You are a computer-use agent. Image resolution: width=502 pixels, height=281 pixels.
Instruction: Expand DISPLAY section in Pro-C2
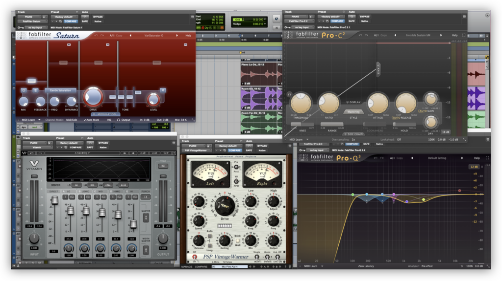[x=353, y=102]
